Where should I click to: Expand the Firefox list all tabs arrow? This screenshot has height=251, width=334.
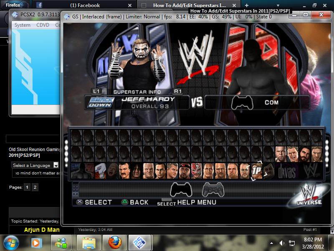click(x=278, y=5)
